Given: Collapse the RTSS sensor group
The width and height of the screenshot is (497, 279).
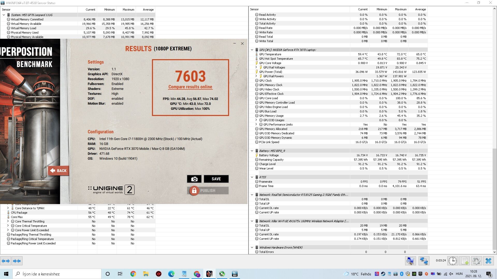Looking at the screenshot, I should (x=252, y=177).
